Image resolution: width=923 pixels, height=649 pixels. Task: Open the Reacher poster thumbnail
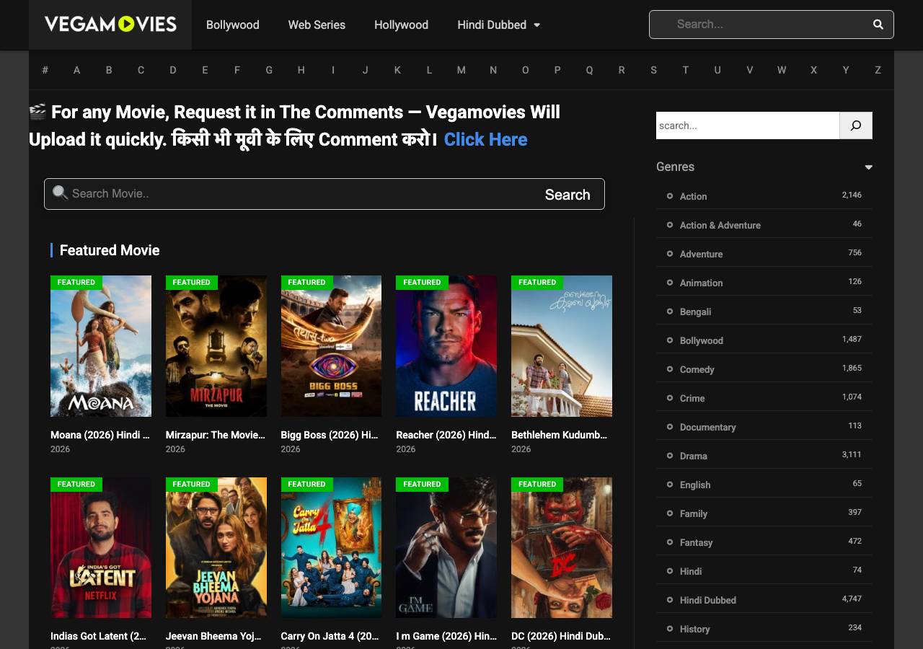coord(446,346)
